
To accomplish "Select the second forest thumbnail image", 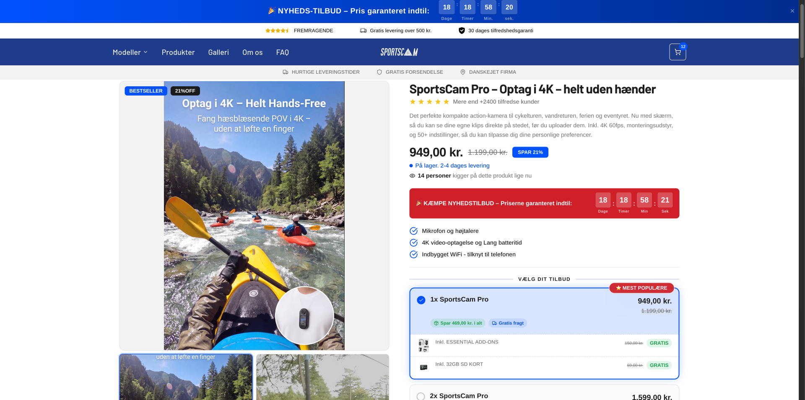I will [322, 377].
